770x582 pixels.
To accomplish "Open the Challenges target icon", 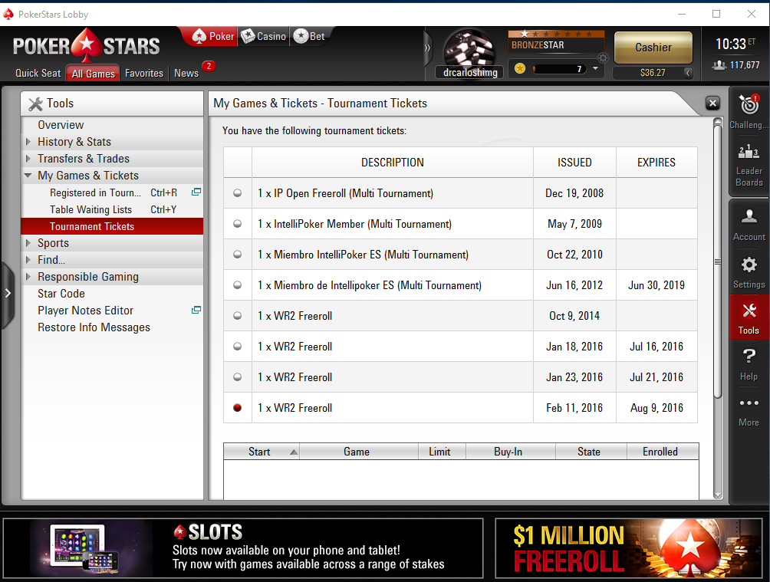I will 749,104.
